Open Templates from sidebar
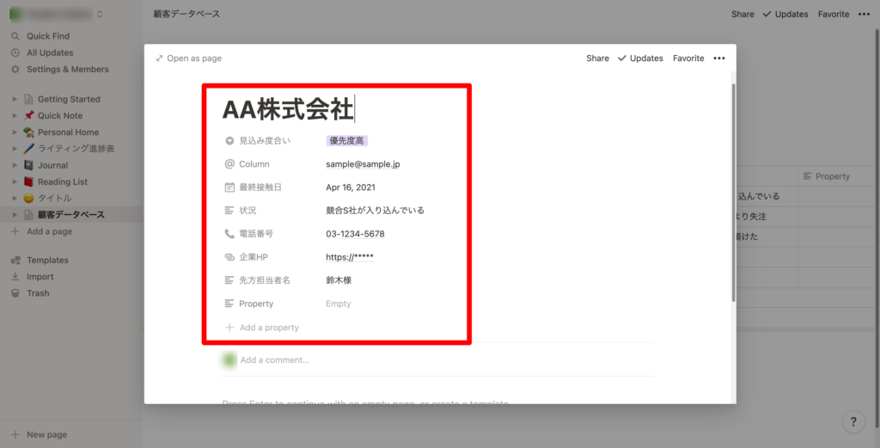Image resolution: width=880 pixels, height=448 pixels. click(47, 261)
